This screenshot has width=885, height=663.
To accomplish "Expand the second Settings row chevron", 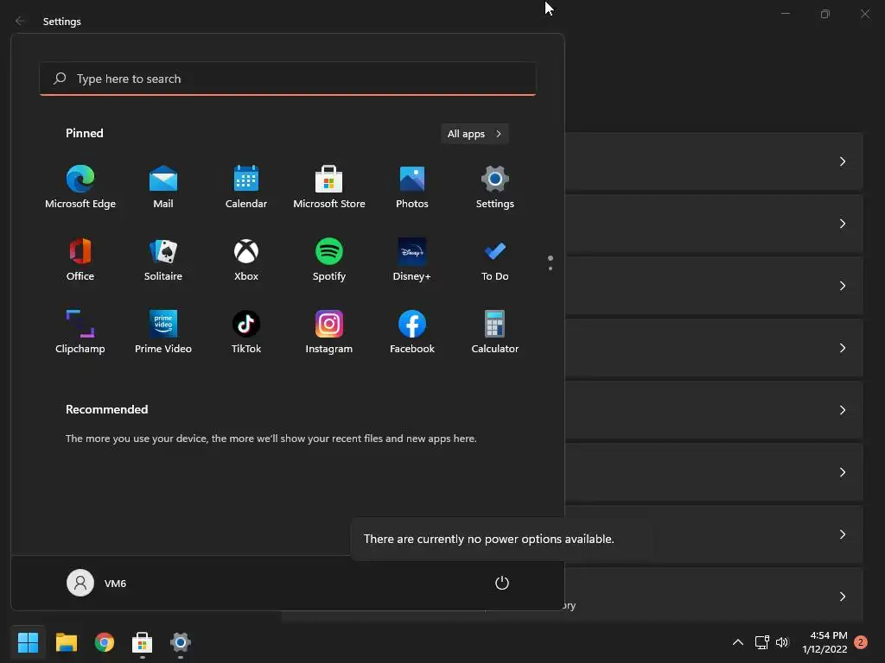I will point(842,224).
